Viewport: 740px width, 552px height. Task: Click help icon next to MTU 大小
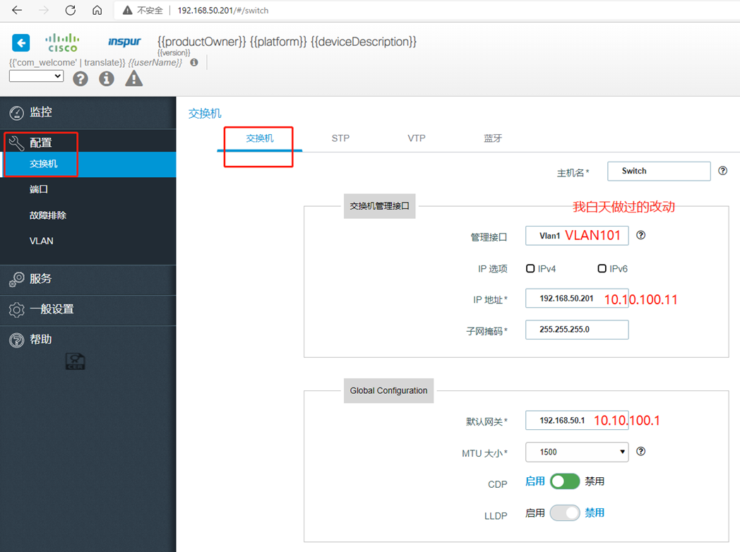(640, 452)
